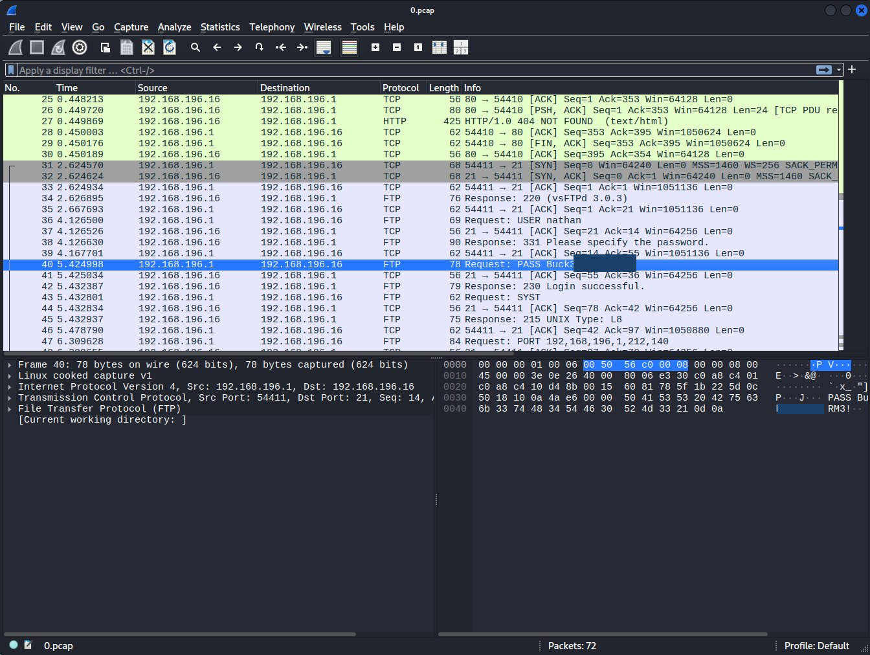Apply display filter arrow button
Screen dimensions: 870x655
(824, 70)
